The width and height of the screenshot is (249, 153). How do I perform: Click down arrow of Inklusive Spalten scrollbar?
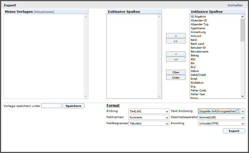click(x=243, y=96)
